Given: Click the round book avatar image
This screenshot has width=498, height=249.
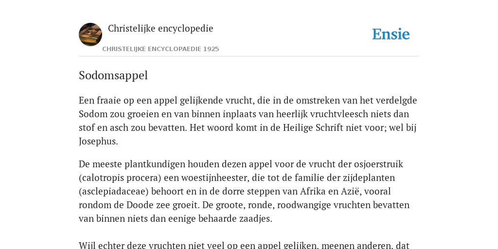Looking at the screenshot, I should [x=90, y=35].
